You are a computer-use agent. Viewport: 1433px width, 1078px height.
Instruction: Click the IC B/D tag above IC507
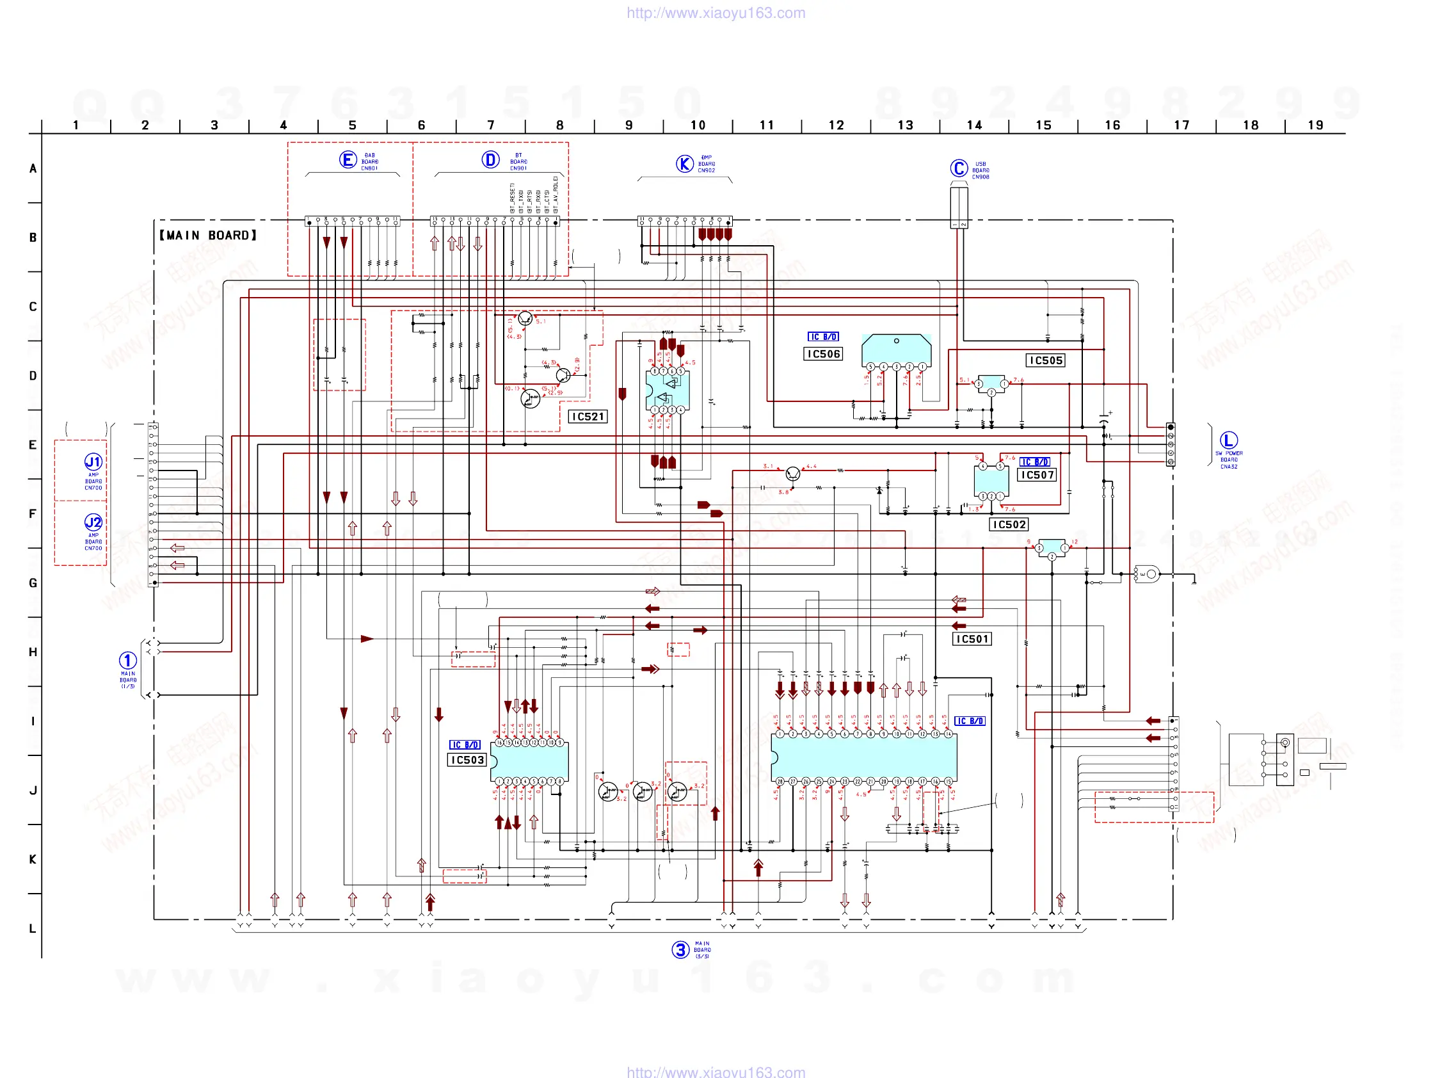[1034, 462]
